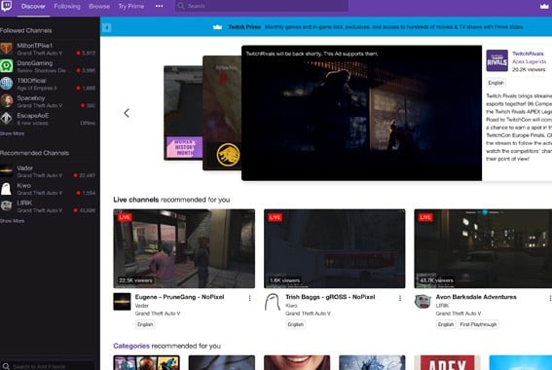Click the MiltonTPike1 channel avatar

[7, 49]
